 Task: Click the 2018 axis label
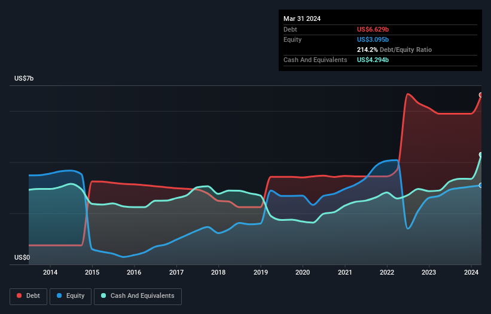[x=218, y=272]
